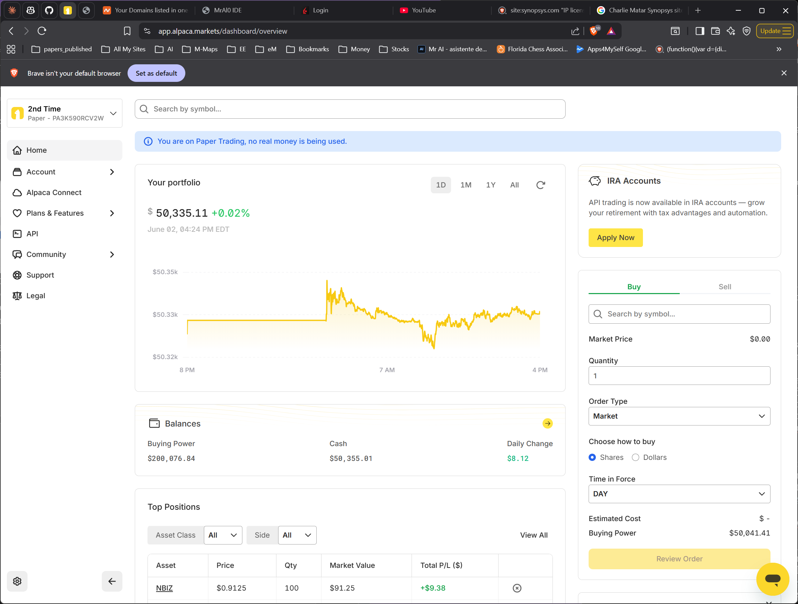Reload the browser page

tap(42, 31)
